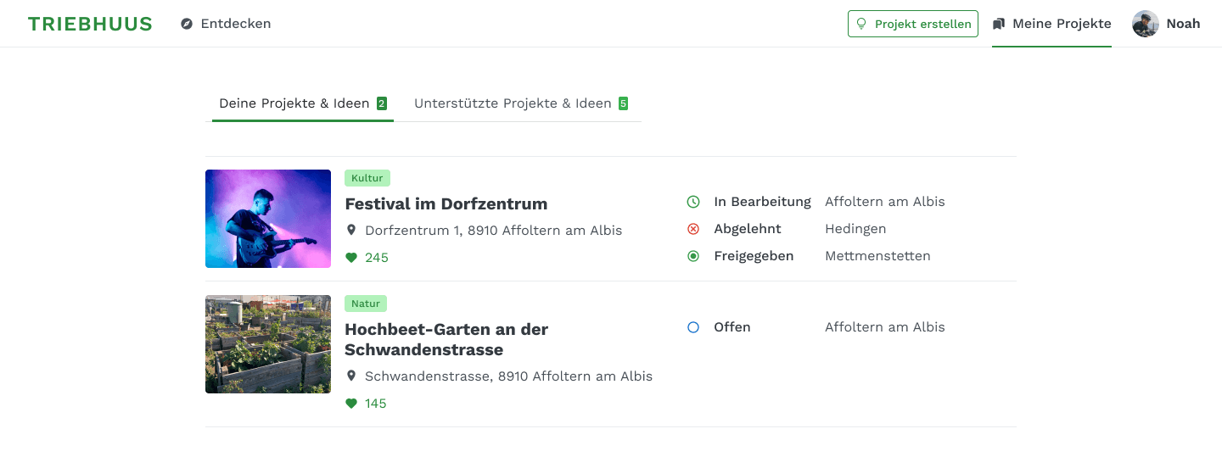Image resolution: width=1222 pixels, height=468 pixels.
Task: Select the green Kultur category tag
Action: click(367, 178)
